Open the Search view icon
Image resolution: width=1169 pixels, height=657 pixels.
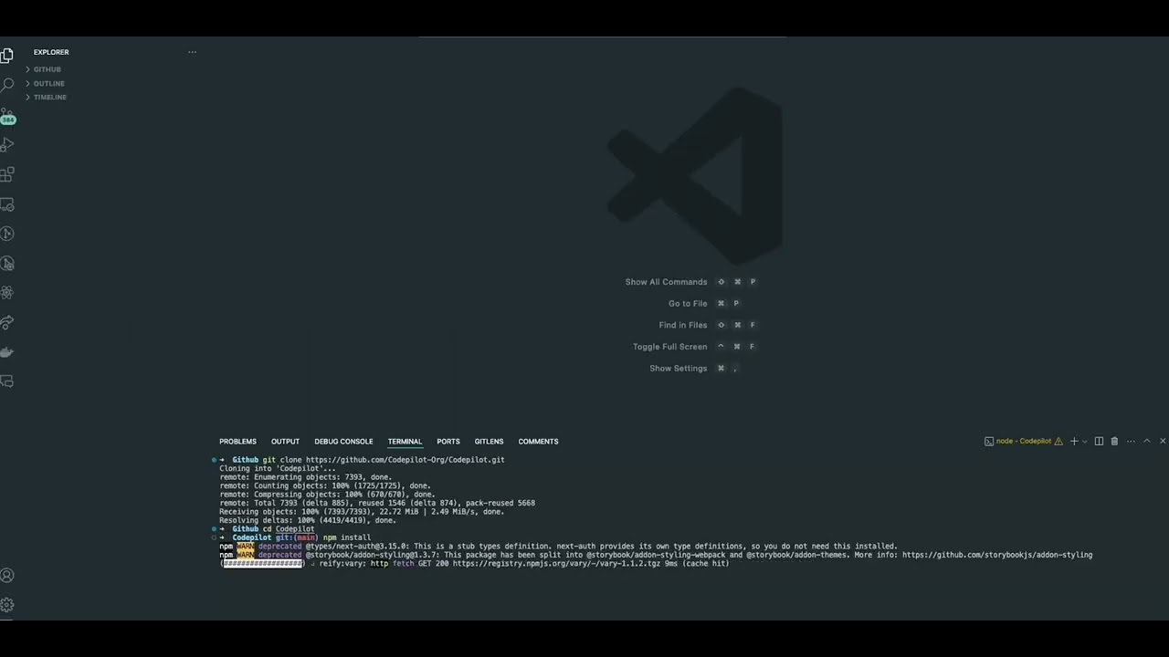pyautogui.click(x=7, y=85)
